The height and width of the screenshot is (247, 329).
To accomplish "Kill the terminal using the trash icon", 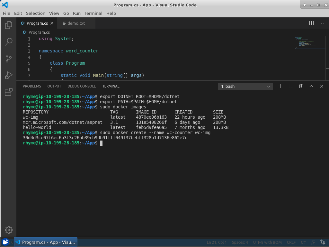I will click(301, 86).
